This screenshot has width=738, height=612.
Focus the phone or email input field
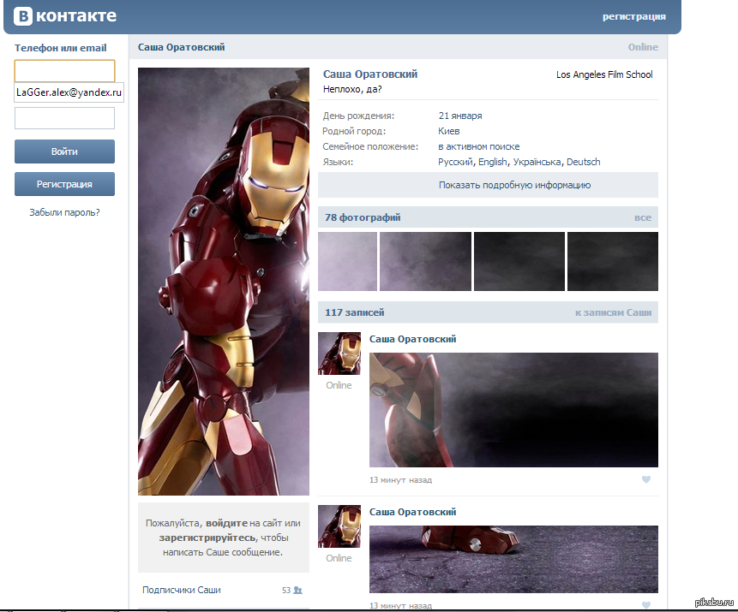(x=64, y=70)
